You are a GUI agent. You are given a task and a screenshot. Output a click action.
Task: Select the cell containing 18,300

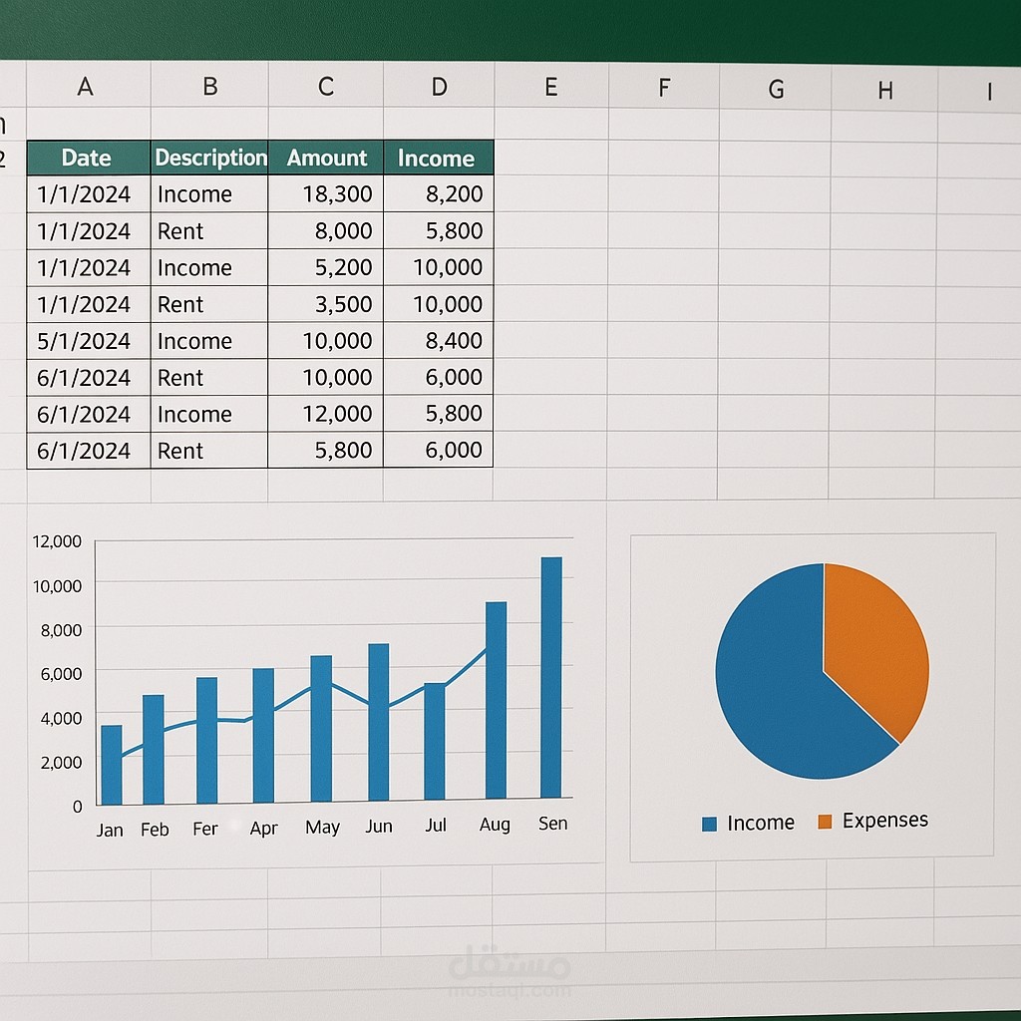[326, 193]
